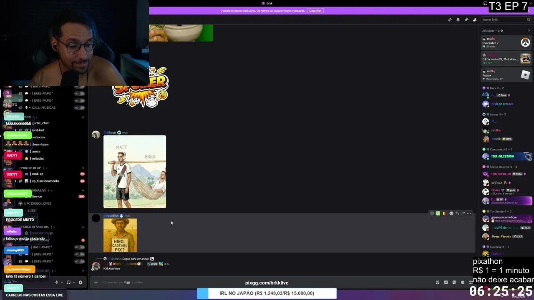Click the Roblox logo icon
Viewport: 534px width, 300px height.
pos(525,75)
